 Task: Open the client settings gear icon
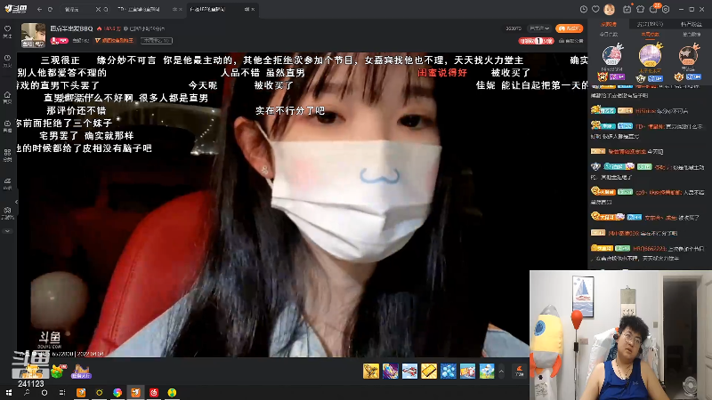click(x=666, y=9)
